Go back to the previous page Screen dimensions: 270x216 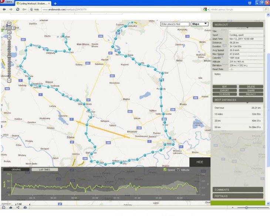tap(4, 10)
